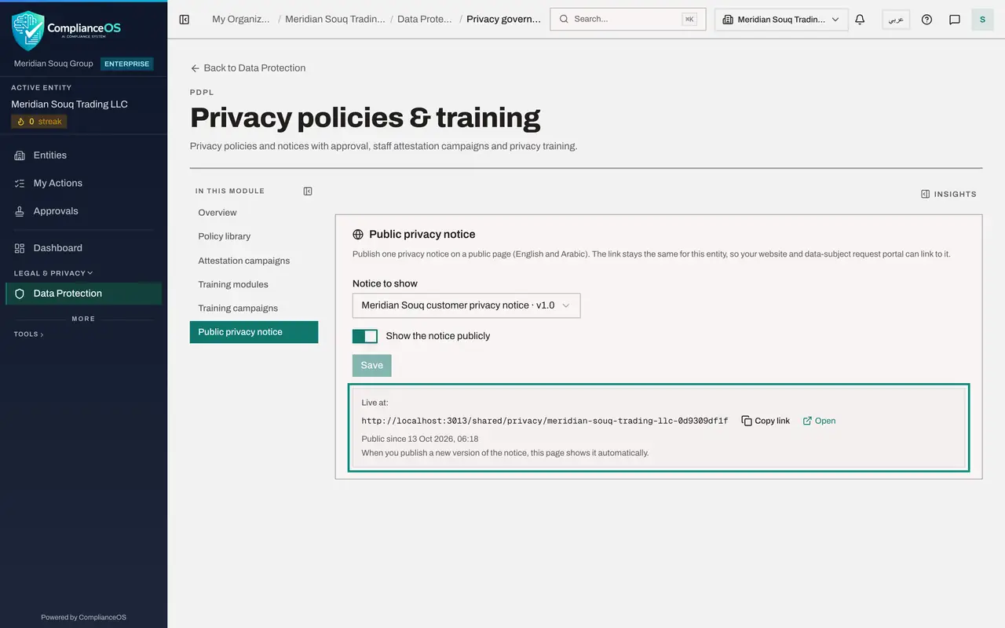The width and height of the screenshot is (1005, 628).
Task: Click the Meridian Souq Group organization name
Action: click(53, 64)
